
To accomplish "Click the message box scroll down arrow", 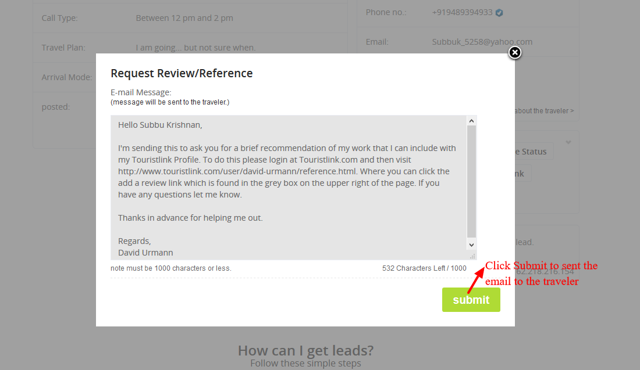I will (471, 245).
